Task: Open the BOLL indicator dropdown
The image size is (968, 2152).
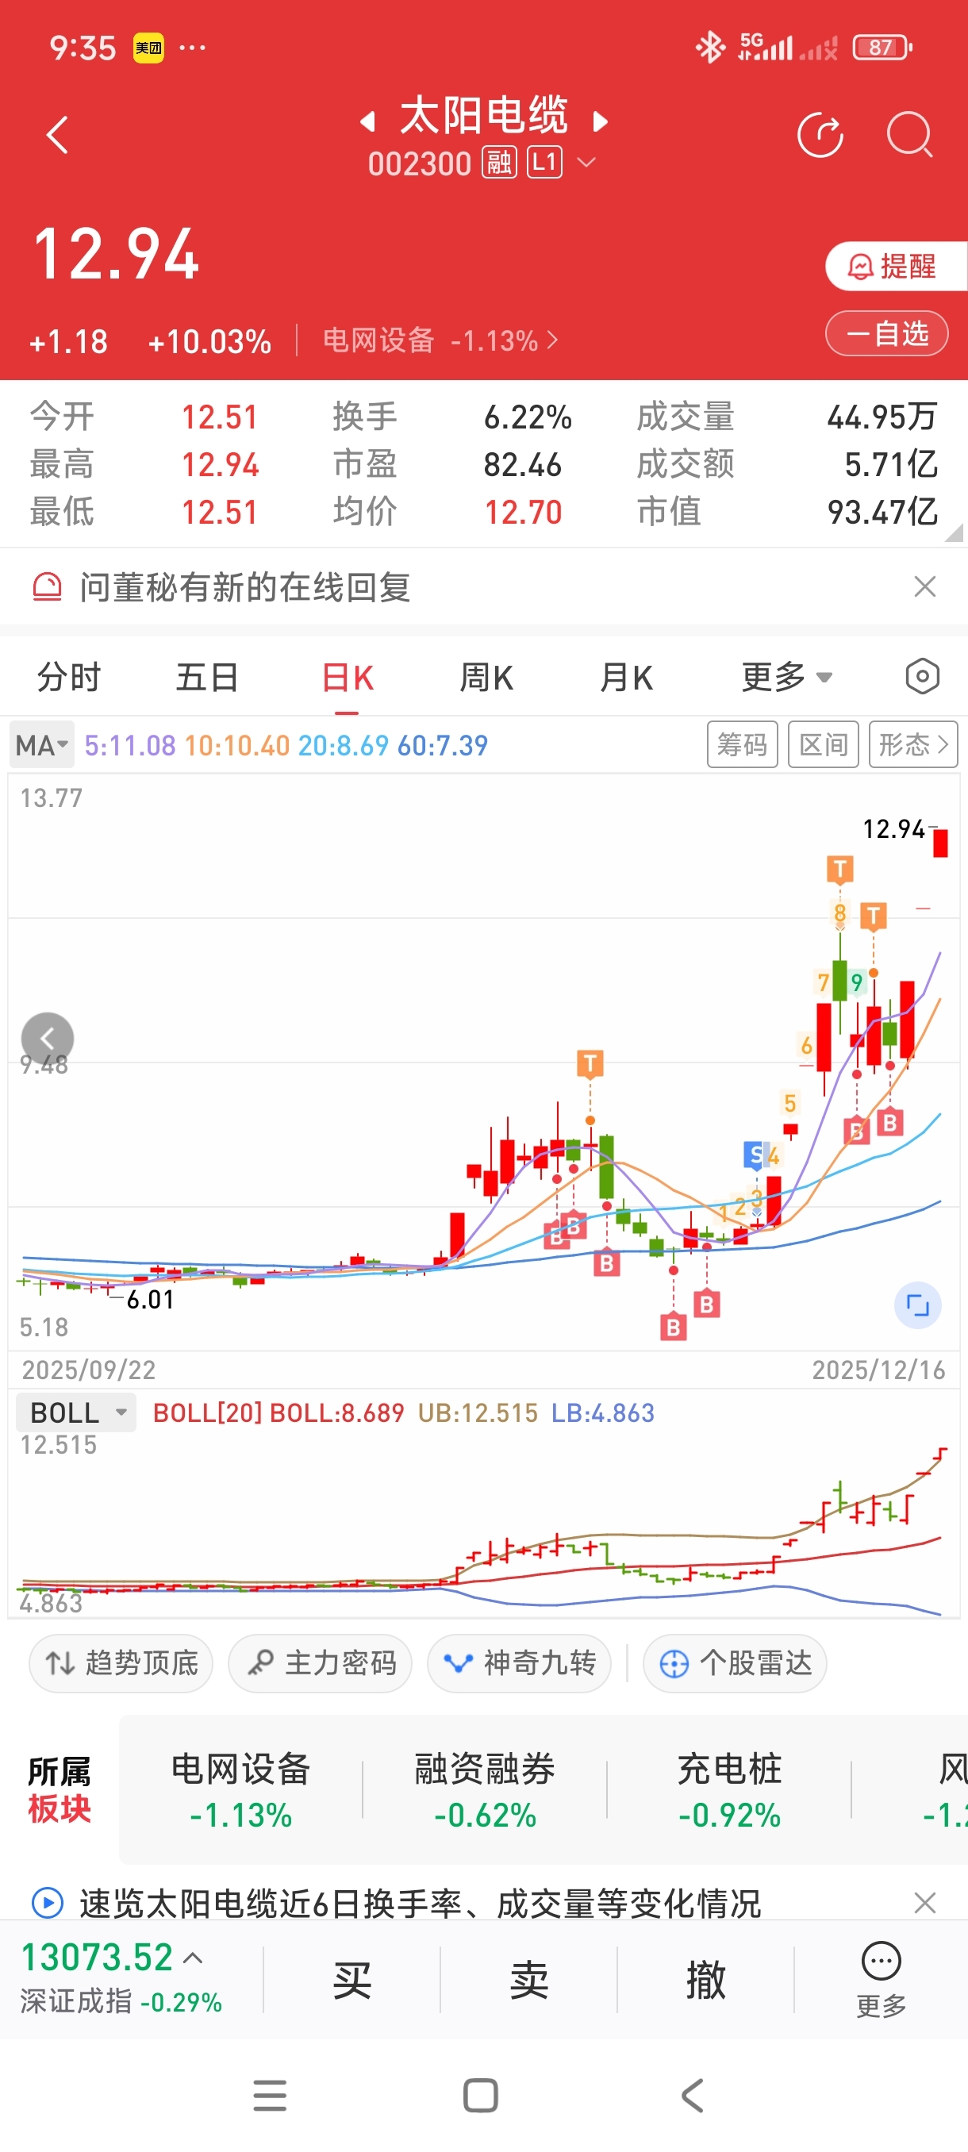Action: tap(75, 1412)
